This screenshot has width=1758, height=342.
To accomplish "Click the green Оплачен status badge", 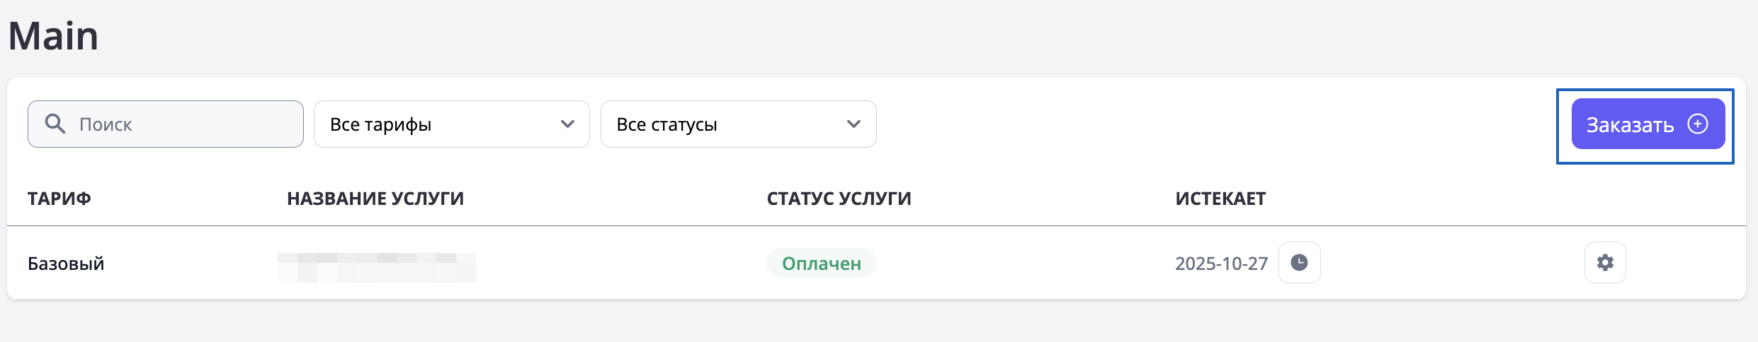I will pyautogui.click(x=822, y=264).
